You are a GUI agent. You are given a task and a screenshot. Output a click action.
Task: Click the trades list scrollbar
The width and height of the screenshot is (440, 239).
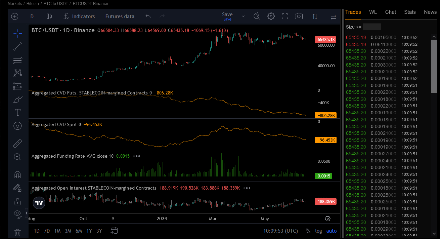(434, 66)
